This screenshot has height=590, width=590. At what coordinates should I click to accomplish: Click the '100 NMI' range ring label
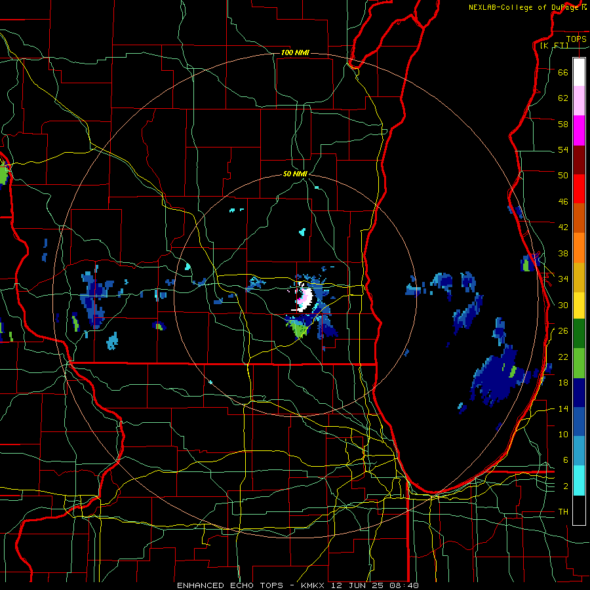click(x=295, y=52)
